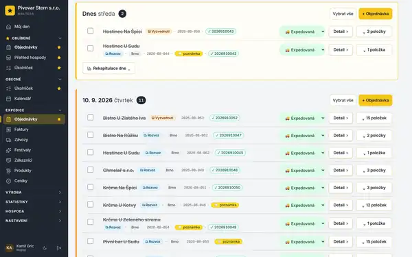
Task: Expand 15 položek for Bistro U Zlatého lva
Action: [x=374, y=118]
